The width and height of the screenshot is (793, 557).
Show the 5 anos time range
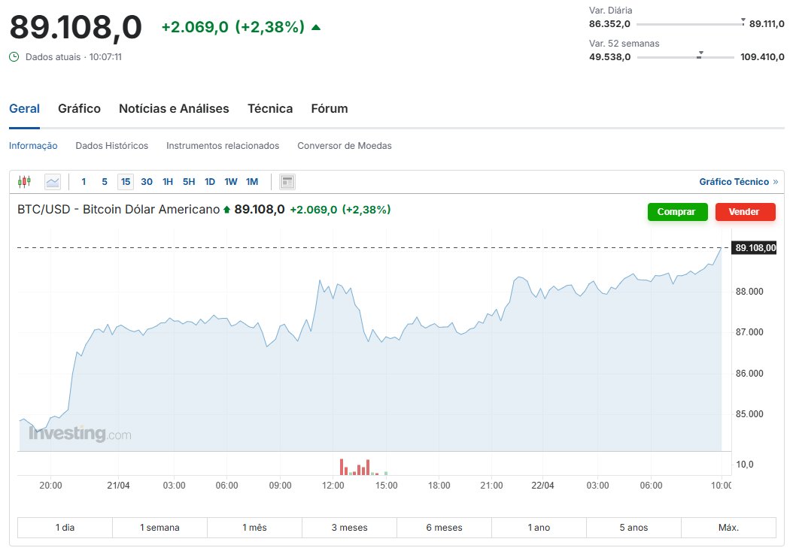pos(633,527)
